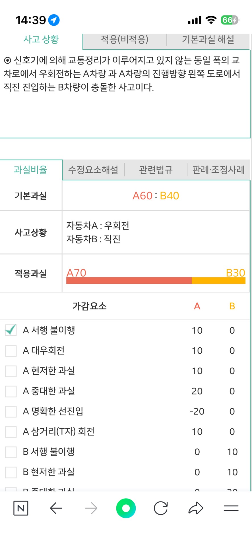
Task: Check the B 서행 불이행 checkbox
Action: tap(11, 452)
